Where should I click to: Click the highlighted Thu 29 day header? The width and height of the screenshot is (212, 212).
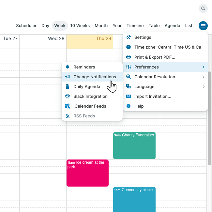click(x=90, y=41)
